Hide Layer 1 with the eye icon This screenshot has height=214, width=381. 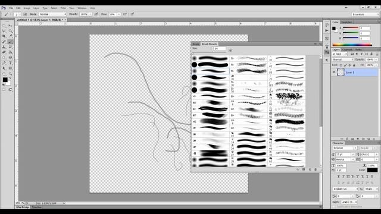click(x=334, y=73)
